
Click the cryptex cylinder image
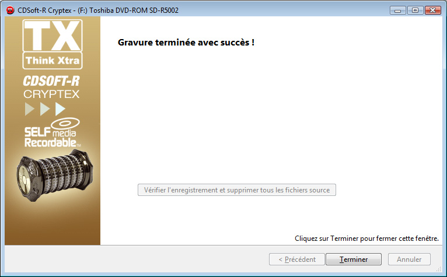pyautogui.click(x=55, y=175)
